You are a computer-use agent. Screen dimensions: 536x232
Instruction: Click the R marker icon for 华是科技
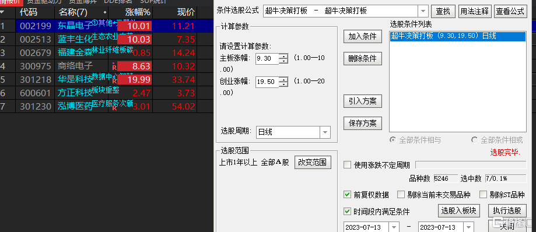114,81
